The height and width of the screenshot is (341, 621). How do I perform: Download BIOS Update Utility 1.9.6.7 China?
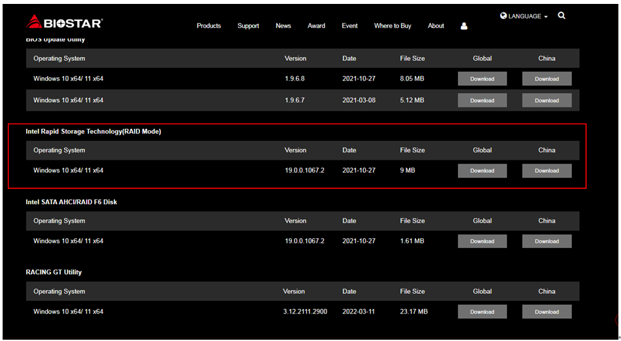click(x=546, y=100)
